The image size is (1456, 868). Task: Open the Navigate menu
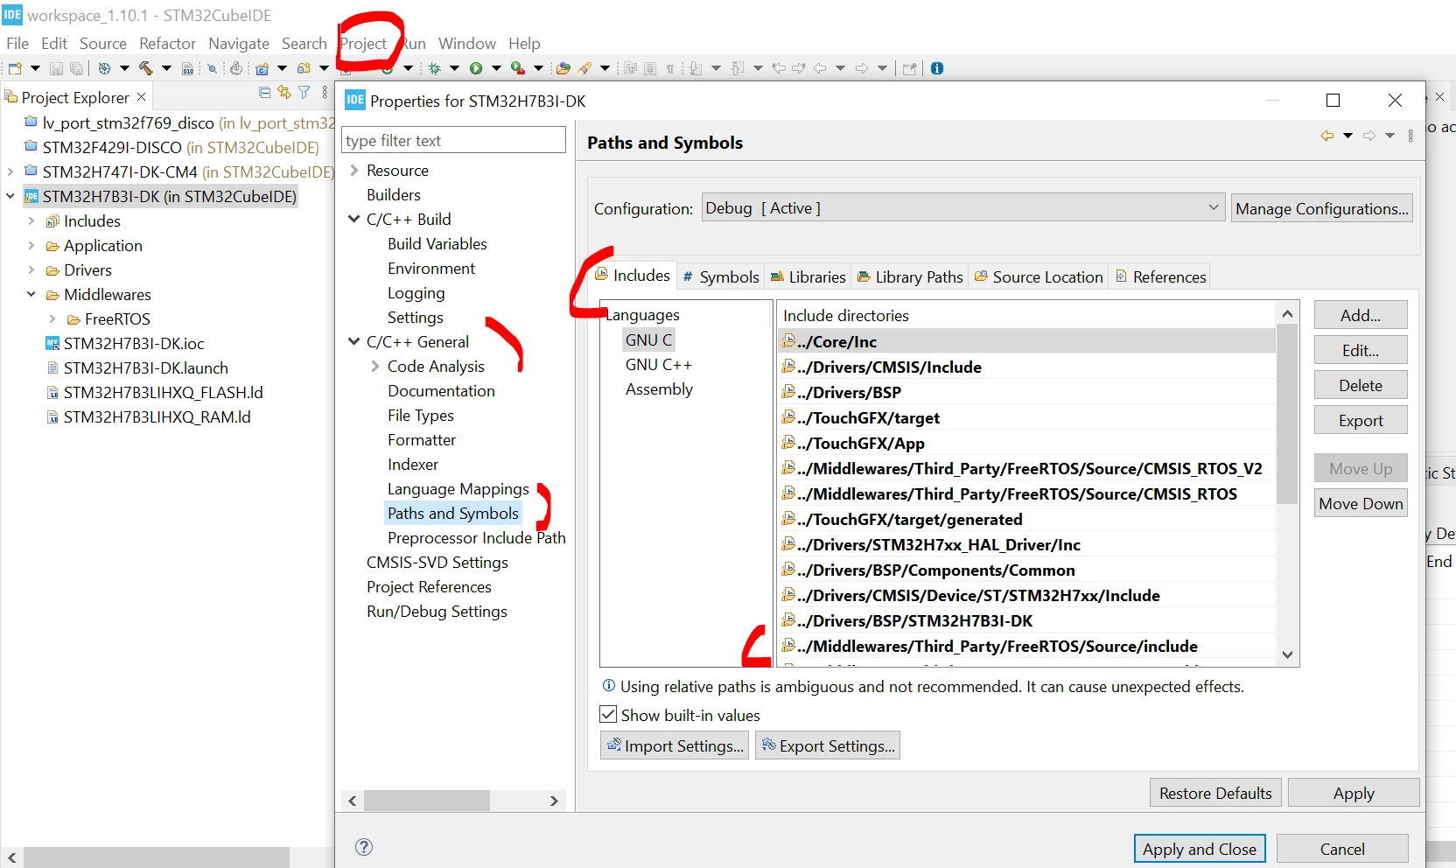[x=239, y=44]
